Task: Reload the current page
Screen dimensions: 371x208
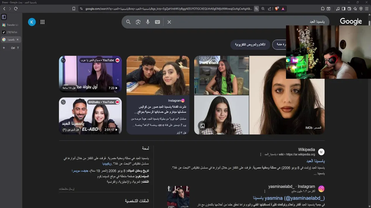Action: click(x=16, y=9)
